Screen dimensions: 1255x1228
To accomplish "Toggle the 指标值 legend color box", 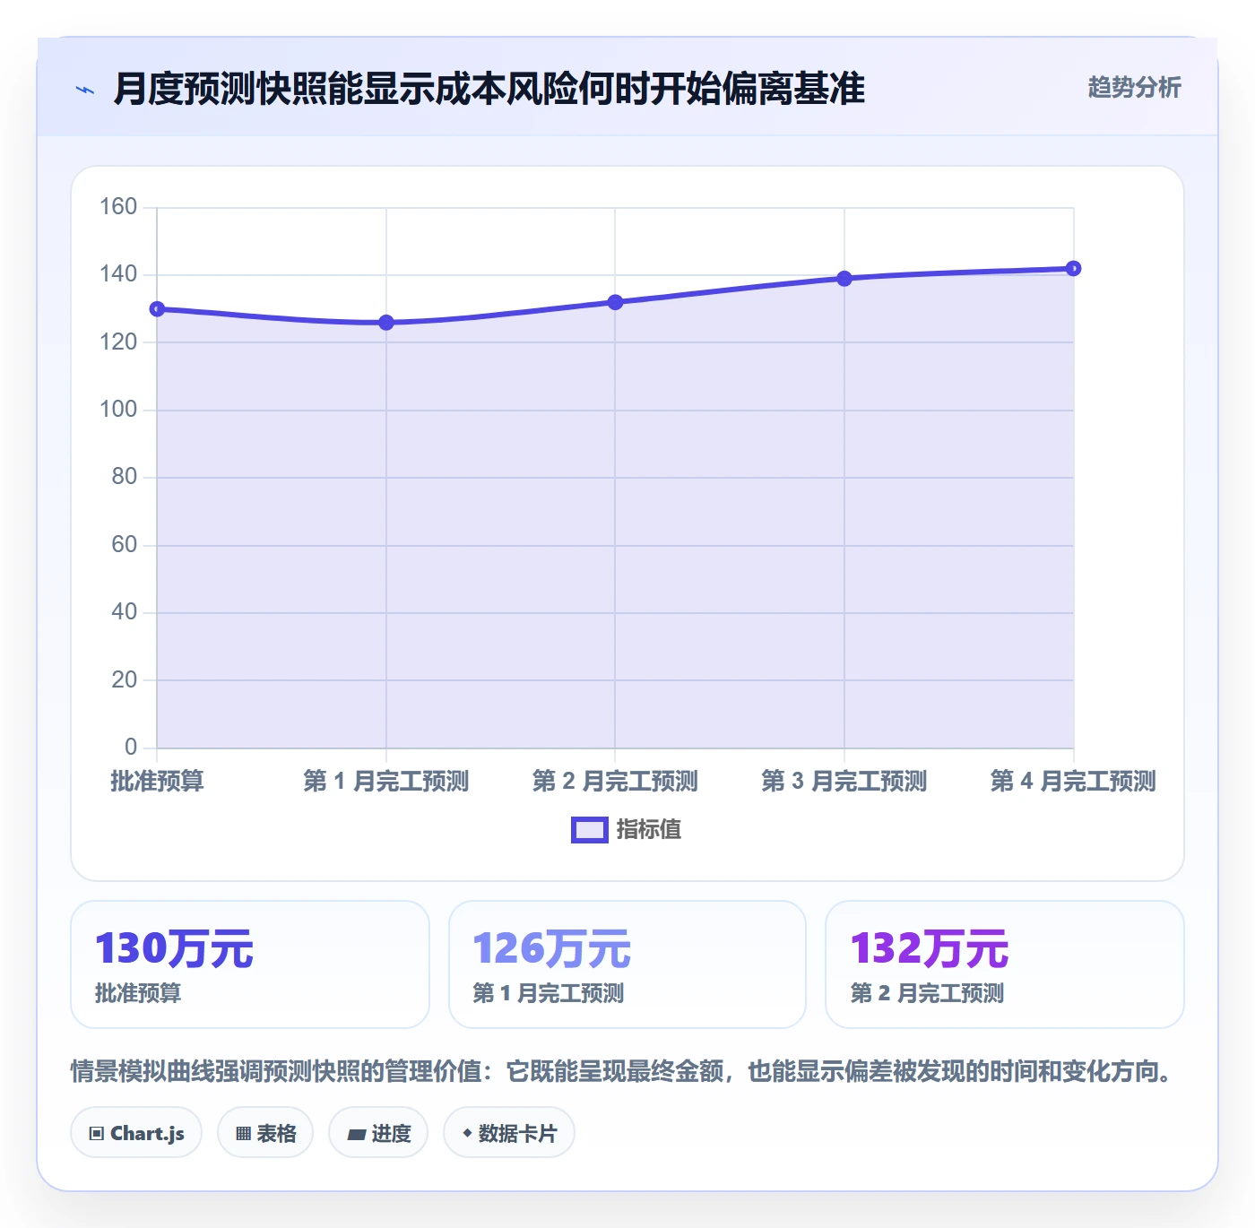I will click(590, 830).
